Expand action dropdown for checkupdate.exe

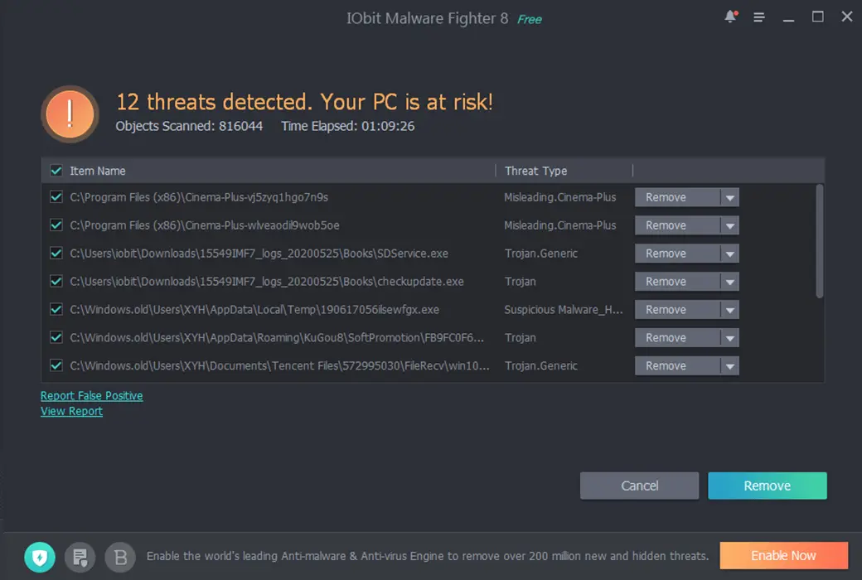click(730, 282)
